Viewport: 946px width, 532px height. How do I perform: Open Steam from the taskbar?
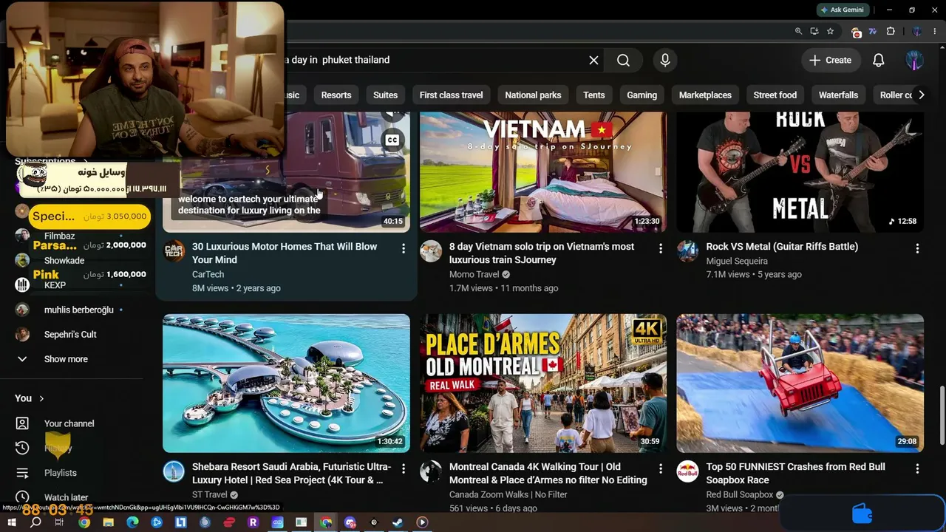398,522
